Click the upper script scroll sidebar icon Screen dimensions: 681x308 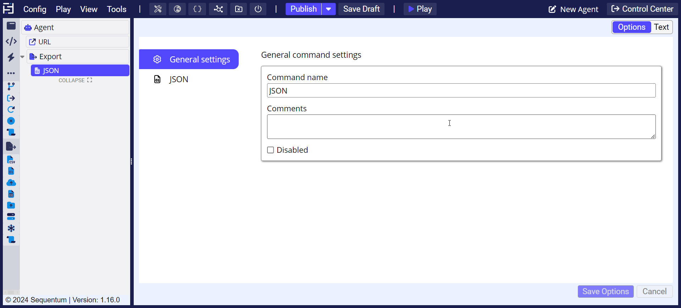coord(11,133)
